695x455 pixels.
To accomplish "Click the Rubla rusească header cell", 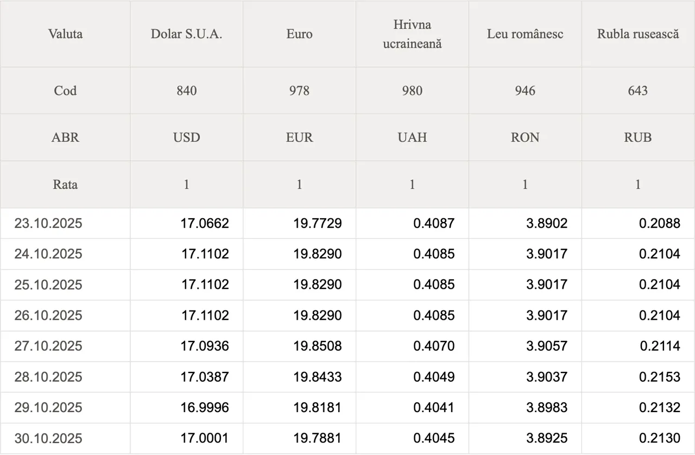I will coord(638,34).
